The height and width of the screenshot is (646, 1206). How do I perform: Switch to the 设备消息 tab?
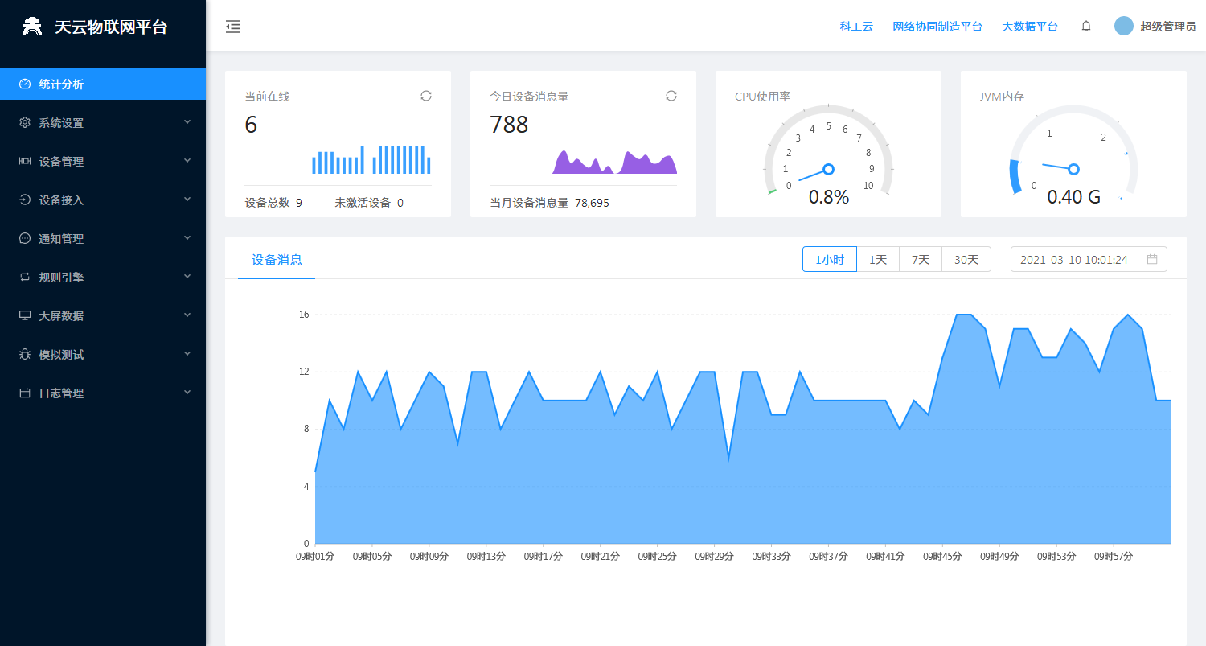point(277,260)
